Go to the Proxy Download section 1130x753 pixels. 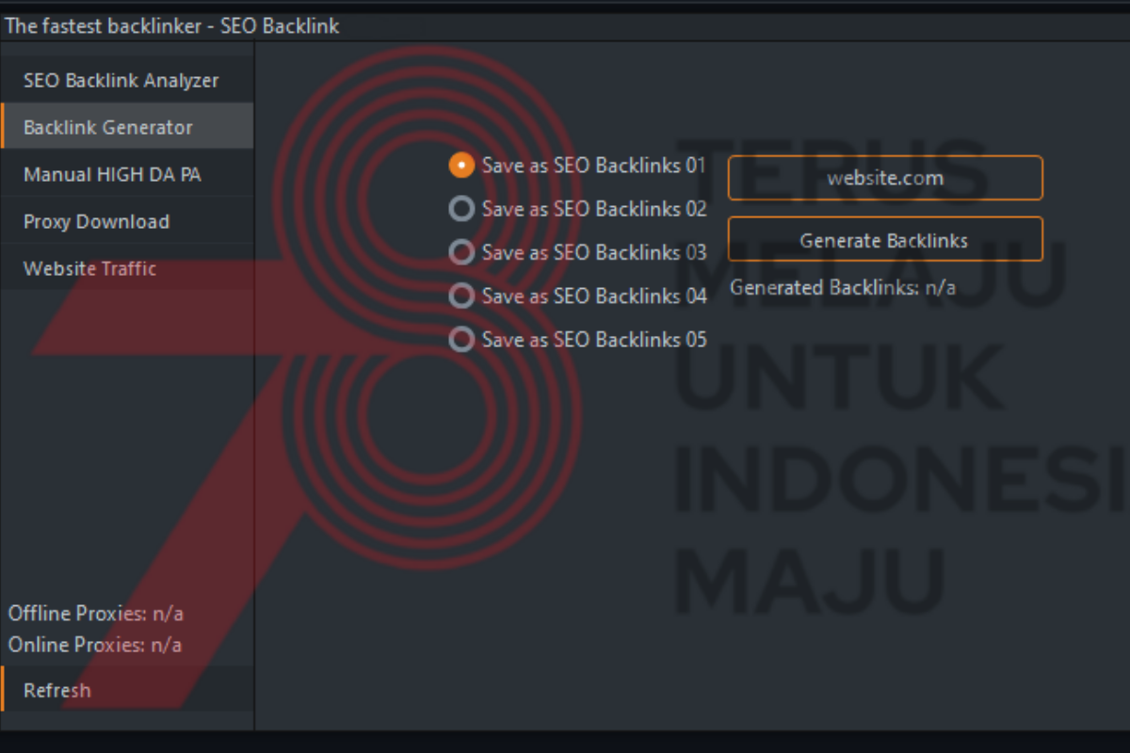point(96,222)
